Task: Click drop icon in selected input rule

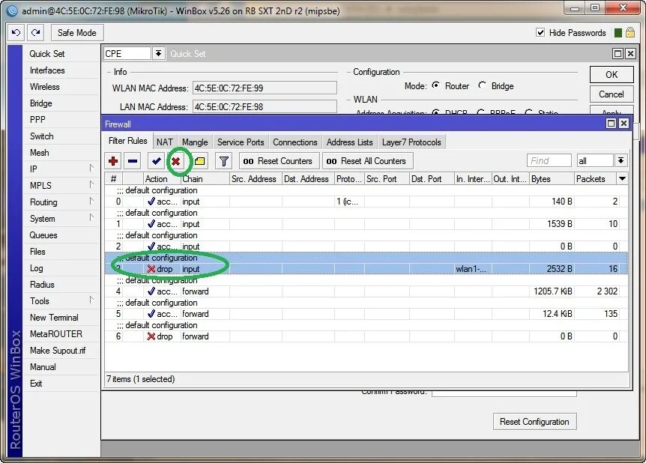Action: (151, 269)
